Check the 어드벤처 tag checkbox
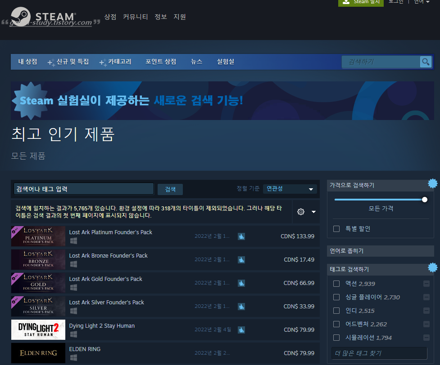 pyautogui.click(x=336, y=324)
